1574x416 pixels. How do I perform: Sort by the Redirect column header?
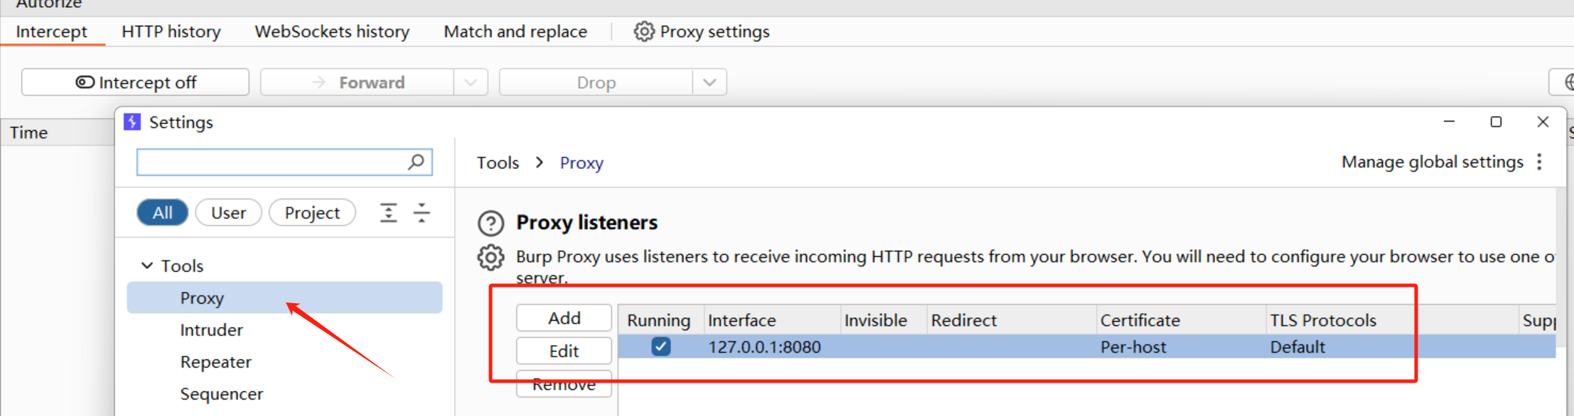coord(1012,320)
